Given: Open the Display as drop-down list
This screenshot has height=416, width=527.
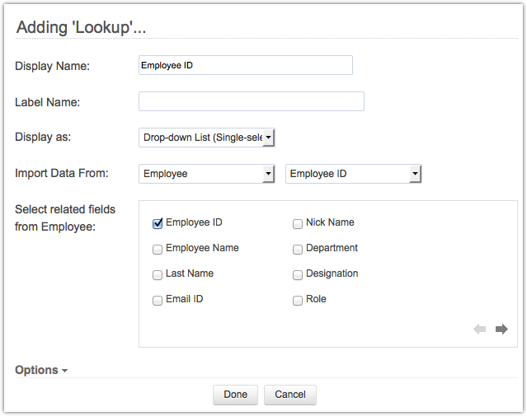Looking at the screenshot, I should 206,138.
